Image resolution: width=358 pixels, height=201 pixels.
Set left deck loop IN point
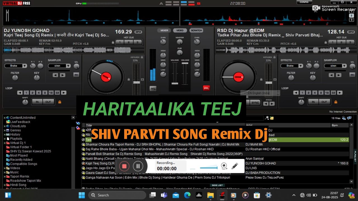(37, 102)
